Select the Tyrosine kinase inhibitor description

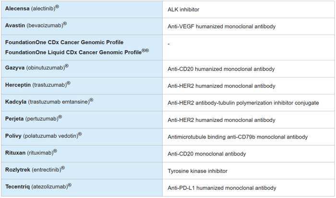click(x=197, y=171)
